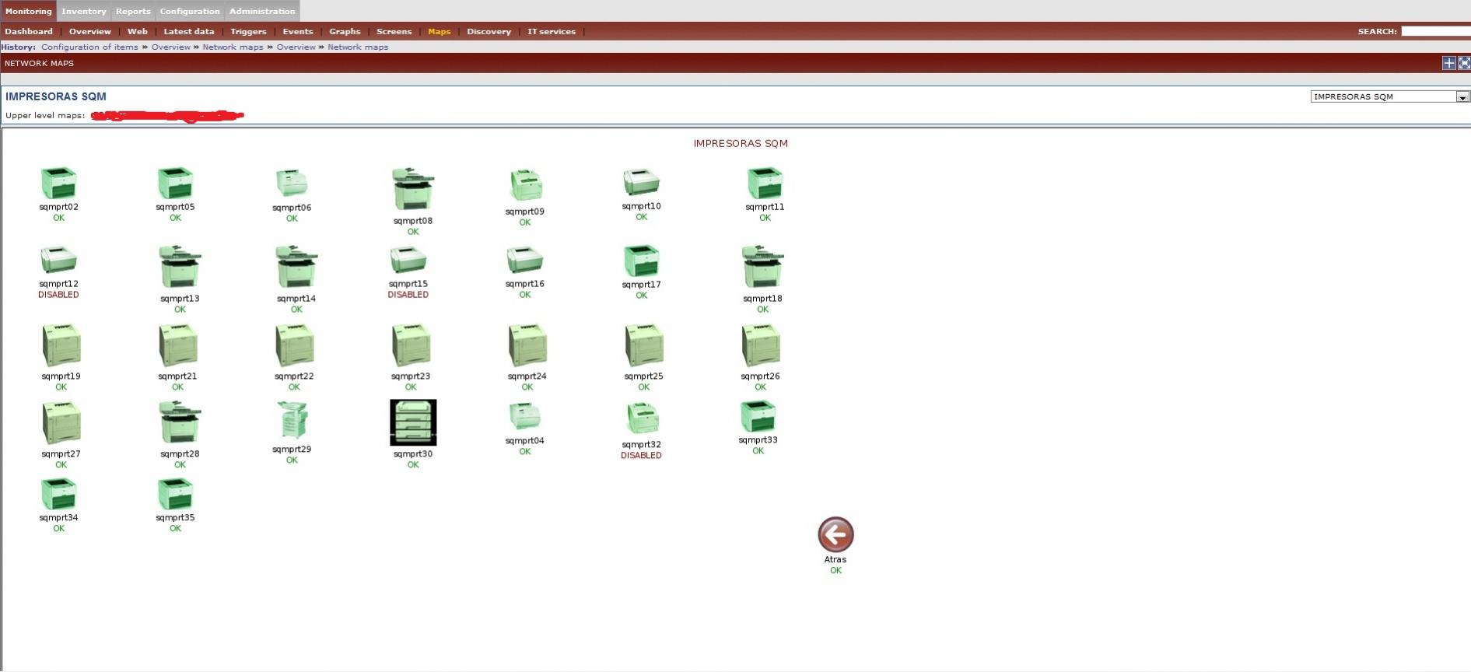This screenshot has width=1471, height=672.
Task: Open the Discovery submenu item
Action: [x=489, y=31]
